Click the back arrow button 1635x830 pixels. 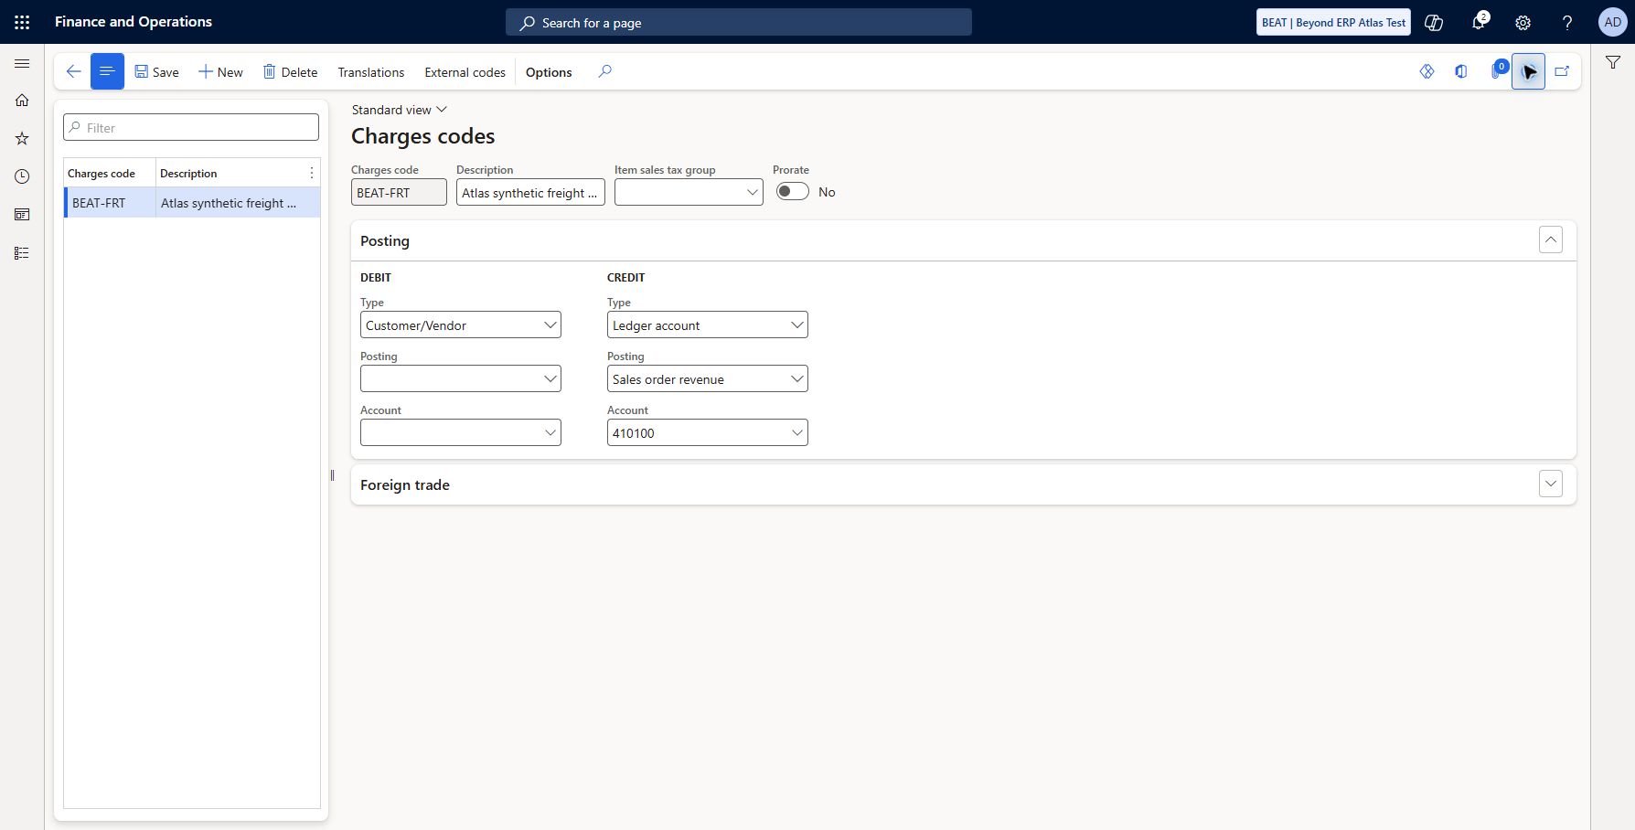[74, 71]
